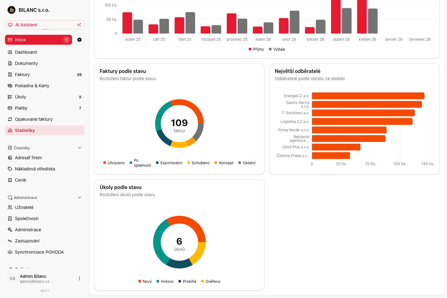Click the Úkoly checklist icon
447x298 pixels.
[x=10, y=97]
